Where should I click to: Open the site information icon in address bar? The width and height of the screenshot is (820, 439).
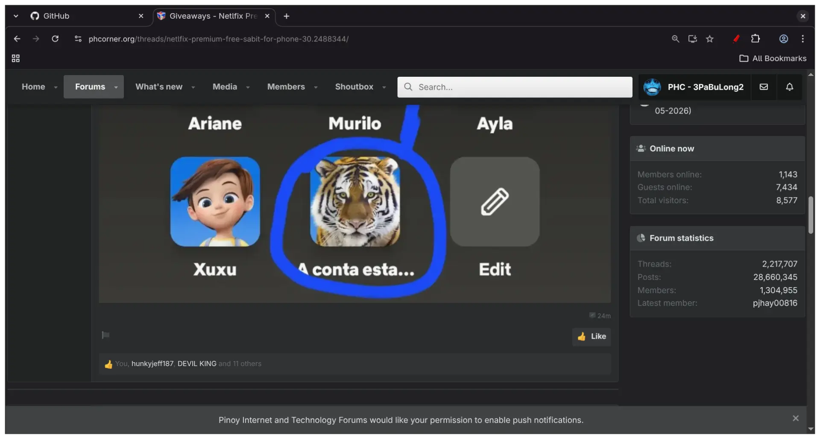pos(78,39)
